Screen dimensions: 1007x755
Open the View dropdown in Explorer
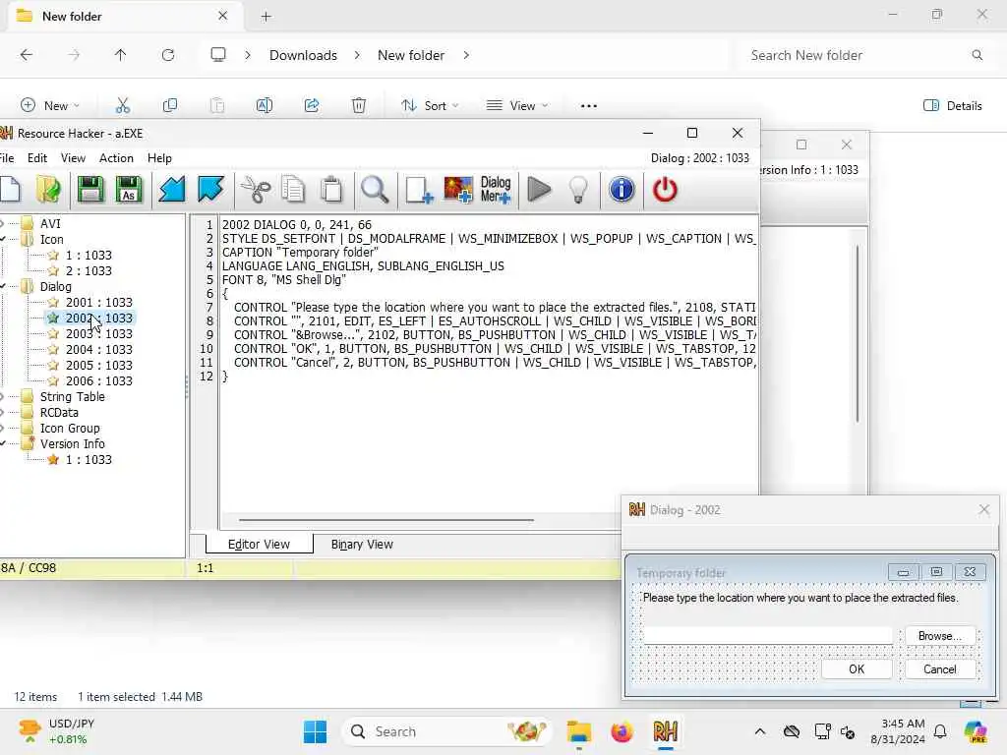click(x=517, y=105)
